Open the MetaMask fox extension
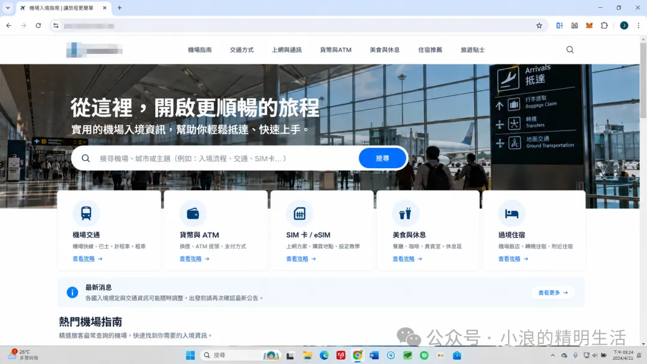The width and height of the screenshot is (647, 364). pos(589,26)
